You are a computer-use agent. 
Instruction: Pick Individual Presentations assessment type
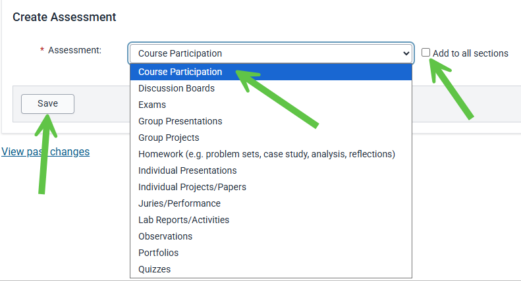(271, 170)
